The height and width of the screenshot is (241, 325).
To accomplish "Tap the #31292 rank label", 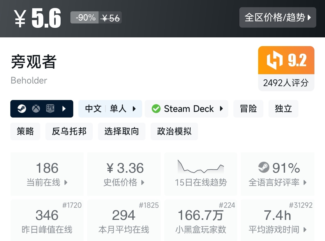I will pyautogui.click(x=301, y=205).
